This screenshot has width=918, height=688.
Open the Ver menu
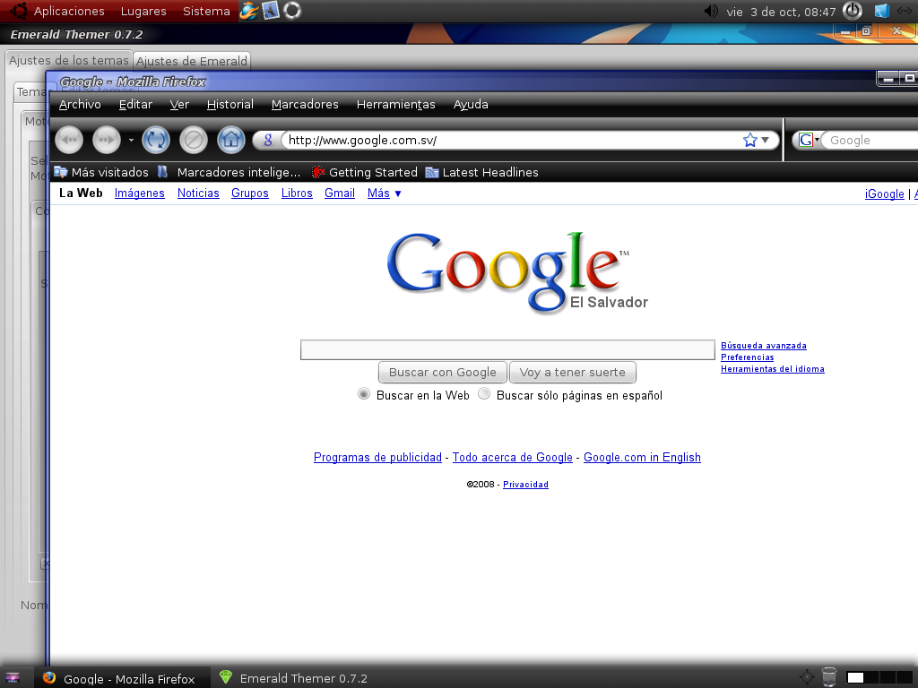[179, 105]
